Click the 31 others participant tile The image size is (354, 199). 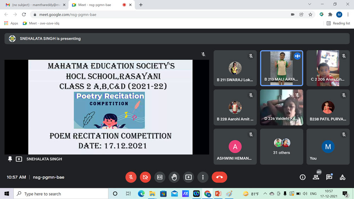pos(281,146)
